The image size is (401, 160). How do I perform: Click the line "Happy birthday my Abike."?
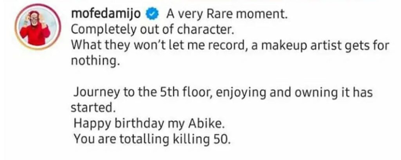[x=150, y=124]
